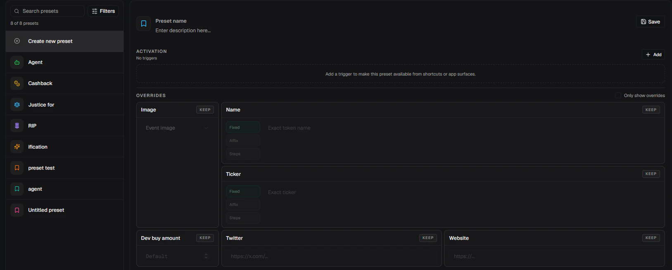The height and width of the screenshot is (270, 672).
Task: Select Steps mode in Ticker section
Action: pos(243,218)
